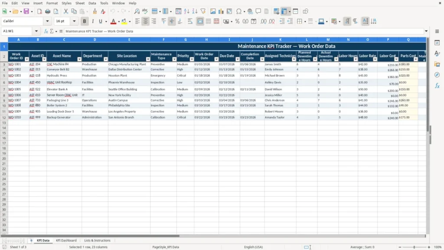Open a file using the Open folder icon

(x=15, y=11)
